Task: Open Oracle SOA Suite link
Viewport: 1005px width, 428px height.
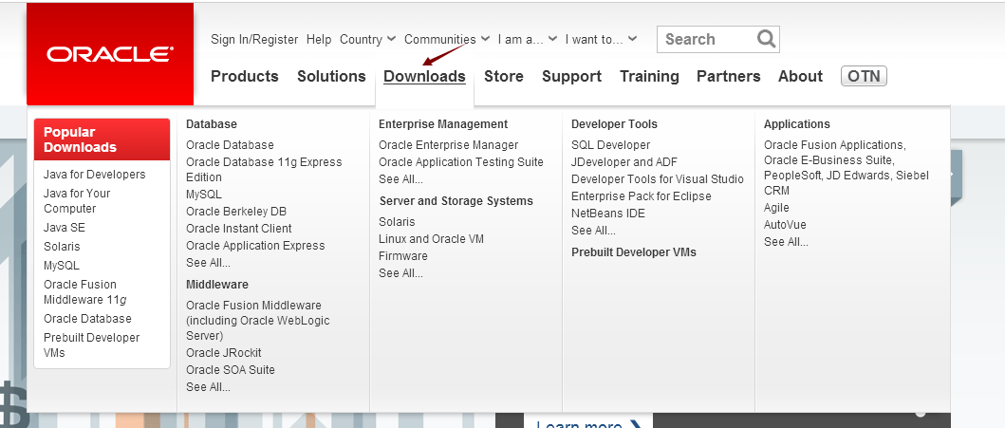Action: tap(231, 370)
